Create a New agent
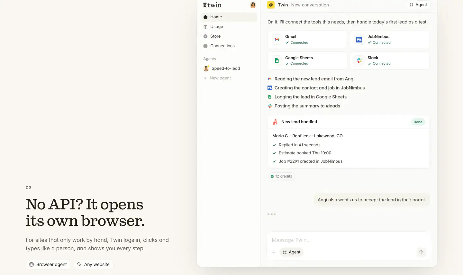This screenshot has width=463, height=275. click(x=229, y=78)
